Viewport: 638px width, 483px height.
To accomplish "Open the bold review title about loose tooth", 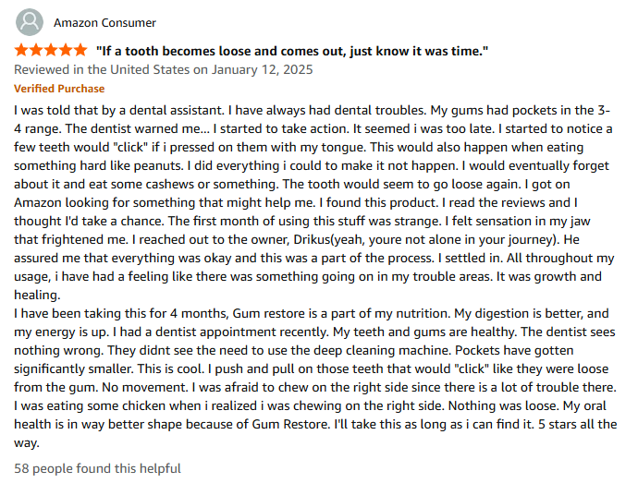I will pyautogui.click(x=292, y=51).
